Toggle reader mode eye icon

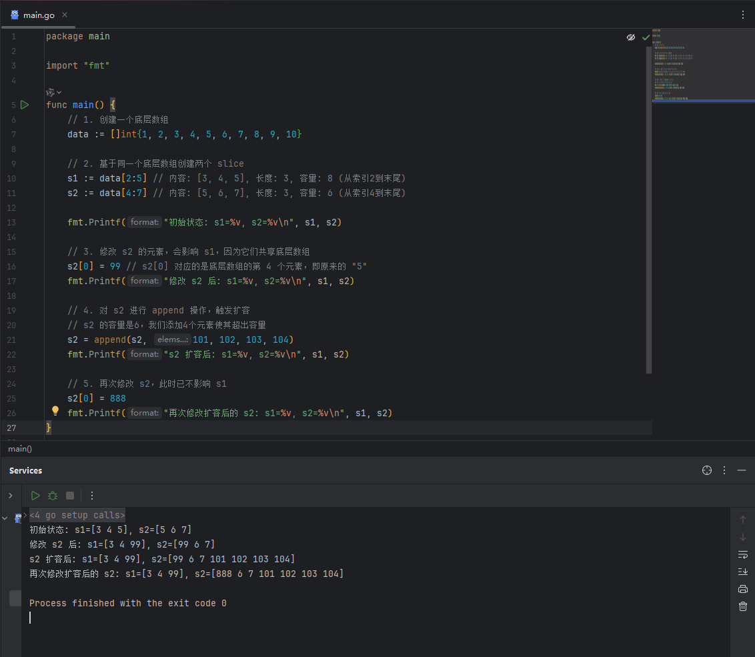[x=631, y=37]
